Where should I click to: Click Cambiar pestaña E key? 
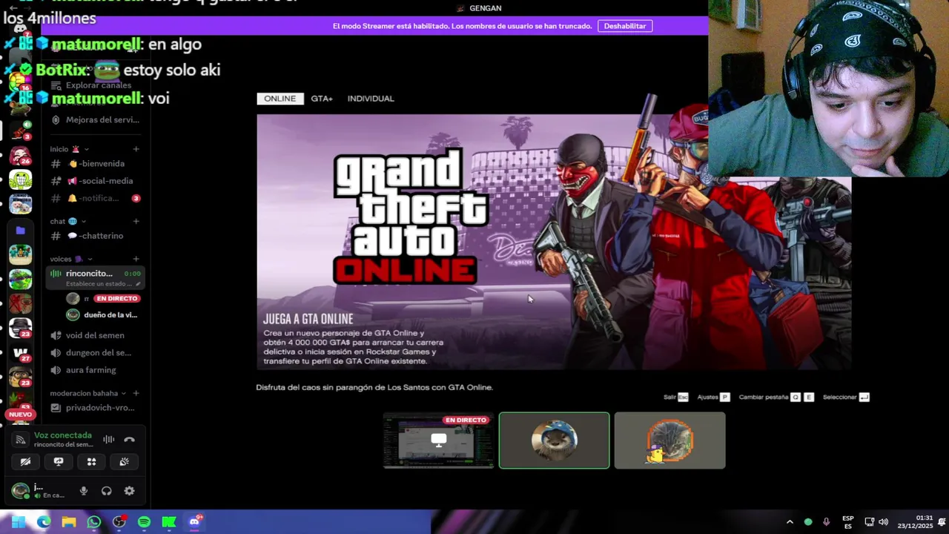click(809, 398)
